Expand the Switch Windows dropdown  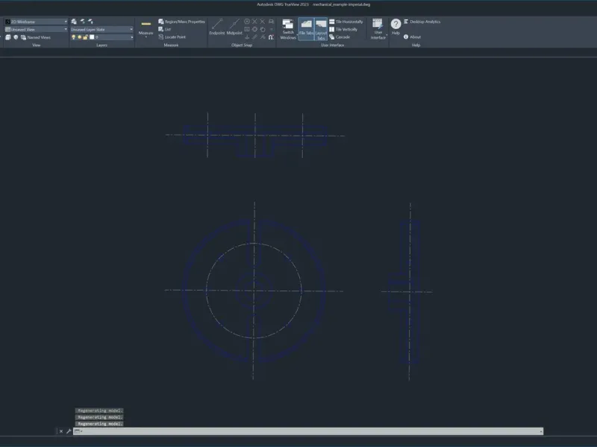click(297, 35)
